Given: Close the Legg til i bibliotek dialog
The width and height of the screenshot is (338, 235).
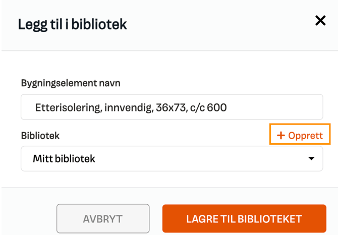Looking at the screenshot, I should click(x=320, y=20).
